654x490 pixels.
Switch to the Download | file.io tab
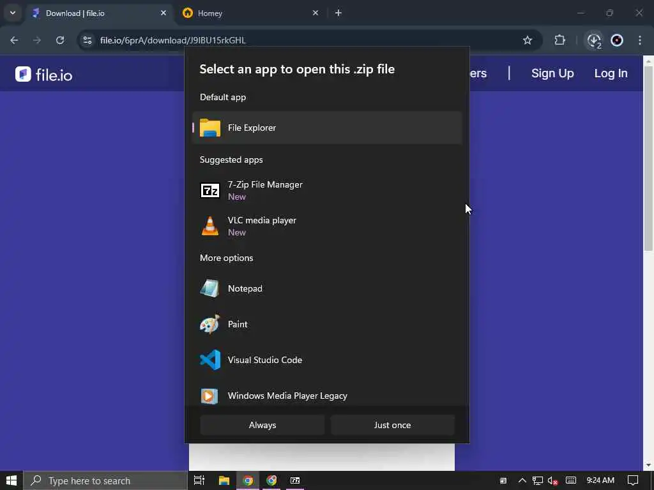(100, 13)
